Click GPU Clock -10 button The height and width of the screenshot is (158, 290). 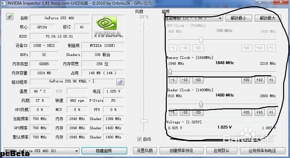pos(185,48)
